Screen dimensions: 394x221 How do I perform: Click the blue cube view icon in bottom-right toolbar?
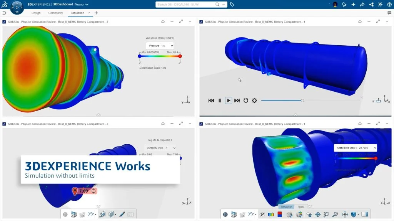[x=354, y=214]
